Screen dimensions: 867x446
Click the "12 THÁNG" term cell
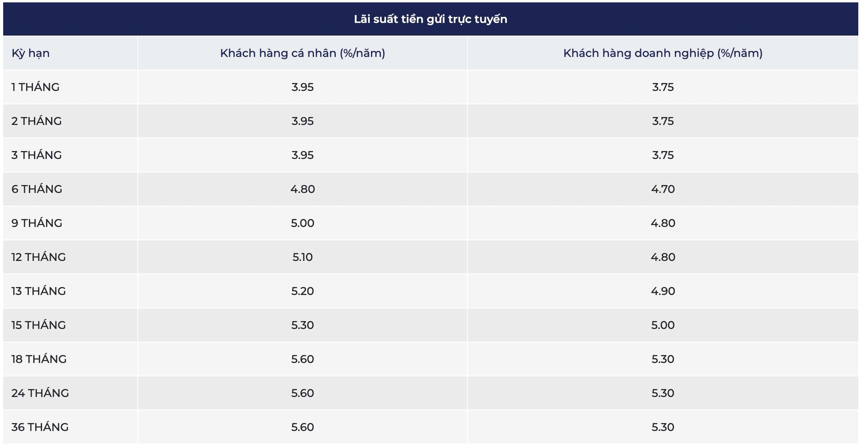click(38, 257)
